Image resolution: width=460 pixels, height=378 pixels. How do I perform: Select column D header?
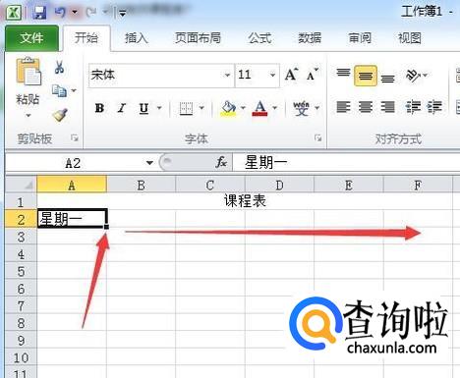click(279, 186)
